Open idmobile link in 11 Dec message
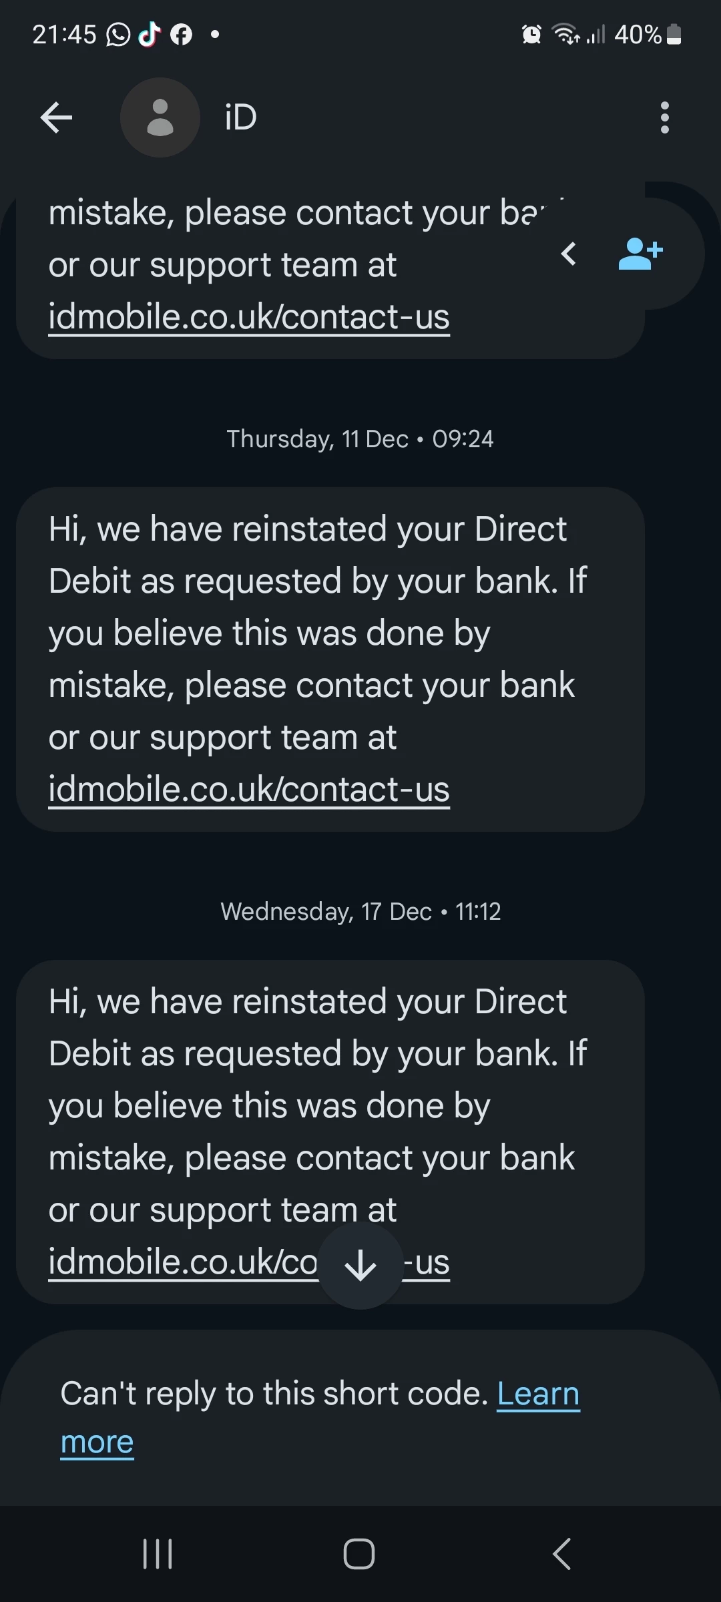Screen dimensions: 721x1602 point(249,790)
